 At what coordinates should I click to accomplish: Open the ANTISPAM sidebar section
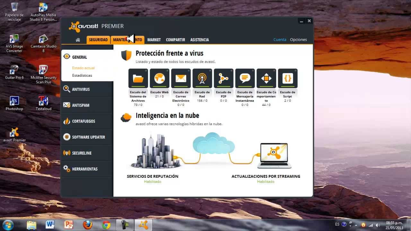point(87,105)
